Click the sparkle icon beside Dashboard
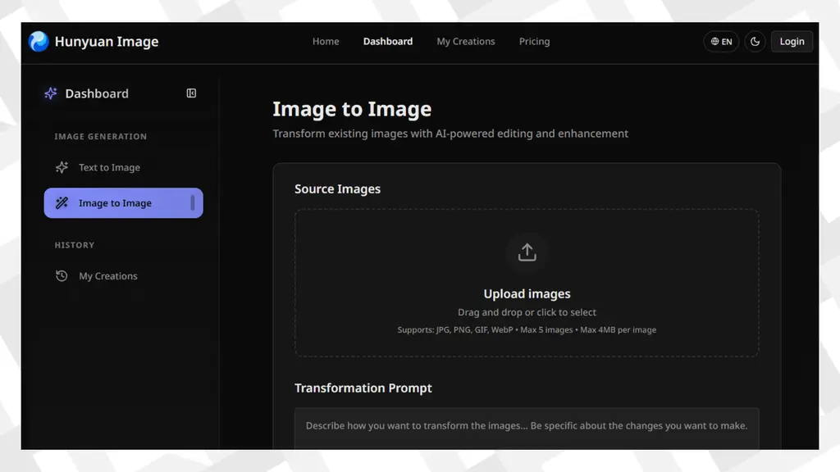840x472 pixels. coord(50,93)
